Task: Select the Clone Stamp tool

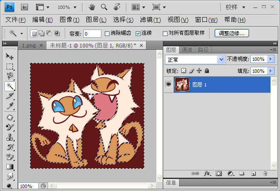Action: pos(9,137)
